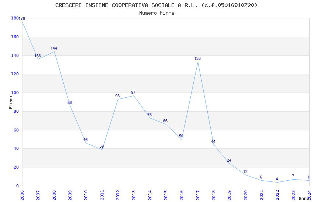The image size is (313, 202).
Task: Click the subtitle Numero Firme
Action: (x=157, y=13)
